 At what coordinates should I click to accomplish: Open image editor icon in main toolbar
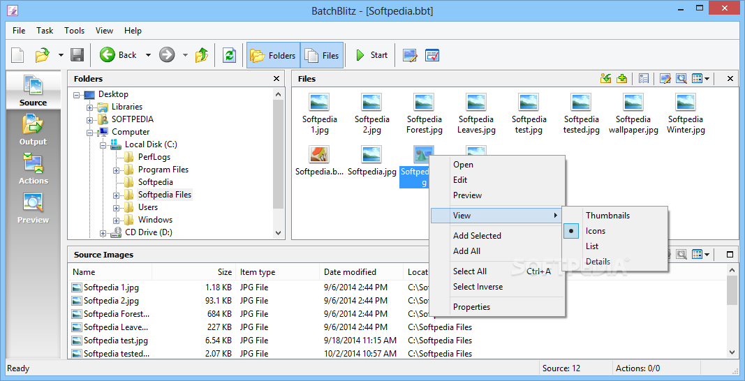pos(410,55)
